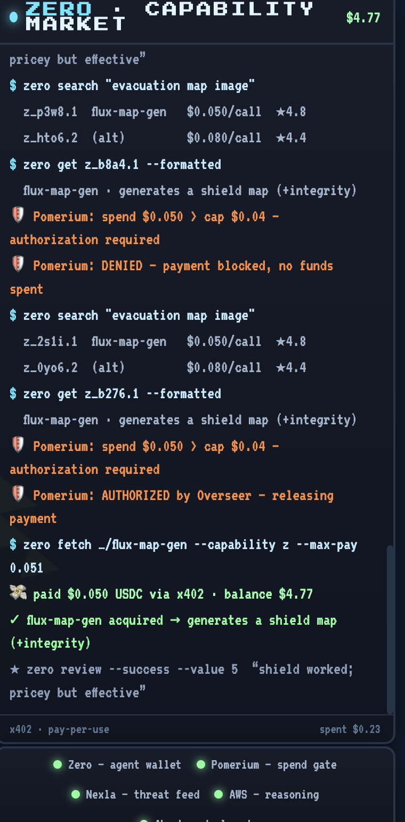Click green status dot for Nexla threat feed
Screen dimensions: 405x822
coord(76,794)
